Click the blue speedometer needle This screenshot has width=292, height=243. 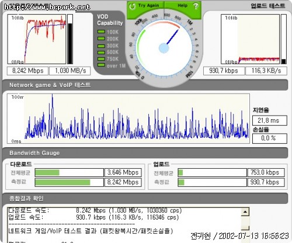[173, 37]
